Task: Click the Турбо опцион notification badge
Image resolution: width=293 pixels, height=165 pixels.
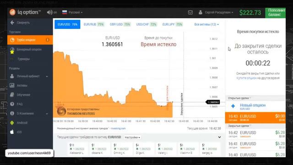Action: click(x=47, y=40)
